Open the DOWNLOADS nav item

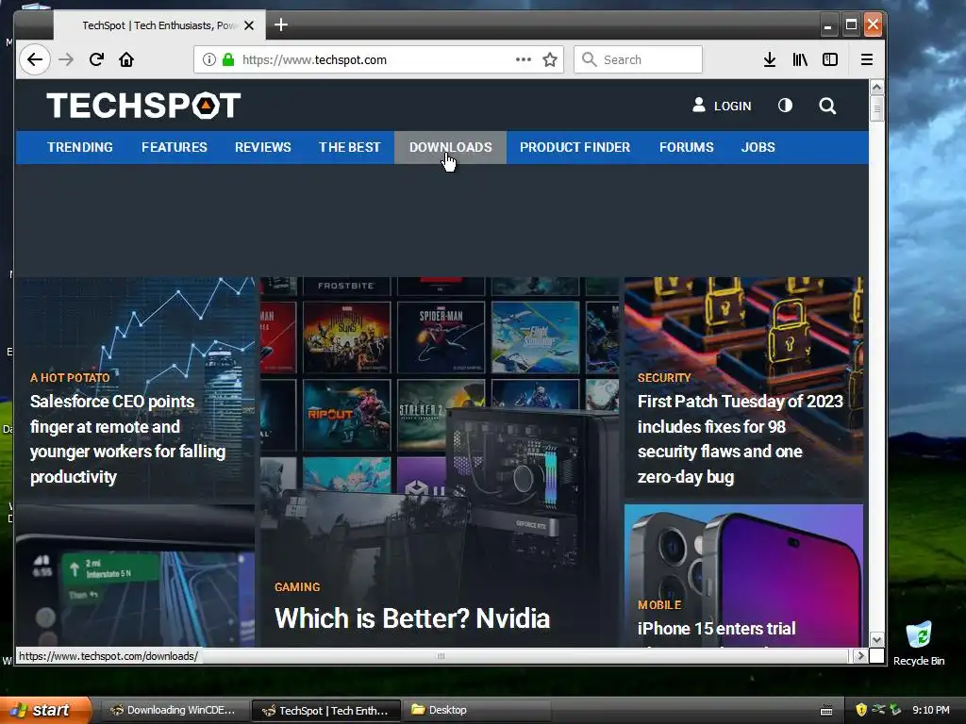450,147
